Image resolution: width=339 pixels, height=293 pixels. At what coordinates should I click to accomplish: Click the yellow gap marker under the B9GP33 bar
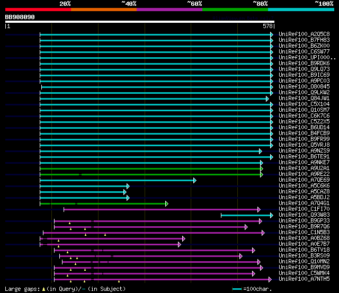[69, 223]
